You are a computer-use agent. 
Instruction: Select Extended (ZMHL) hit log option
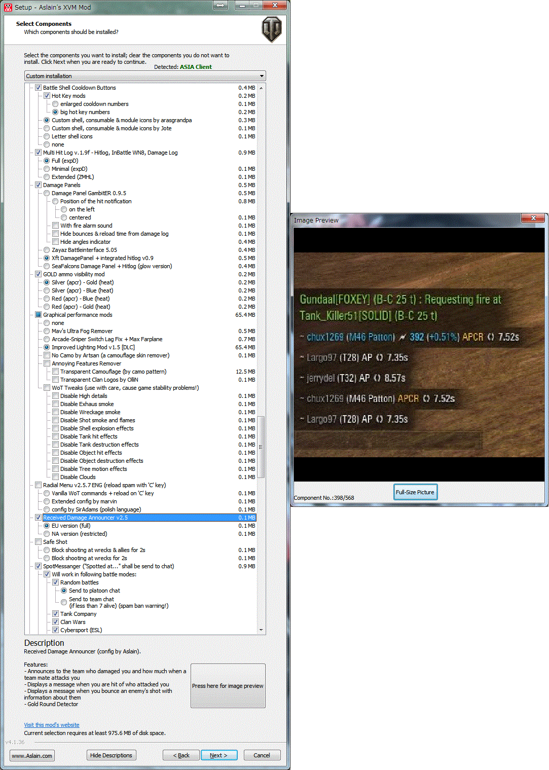(x=47, y=177)
